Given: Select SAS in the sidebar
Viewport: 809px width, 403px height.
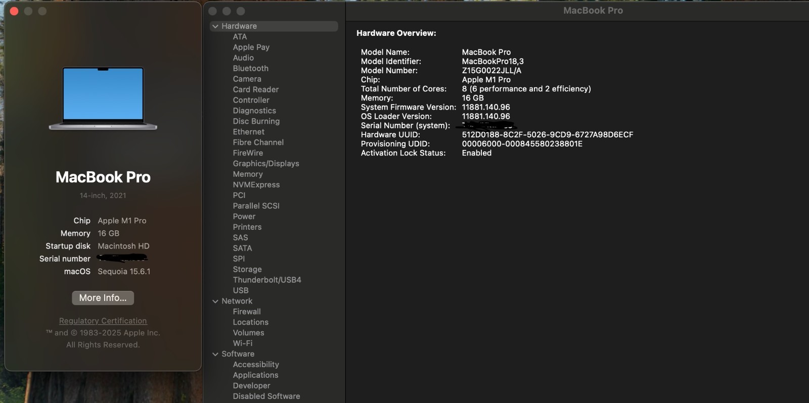Looking at the screenshot, I should click(240, 238).
